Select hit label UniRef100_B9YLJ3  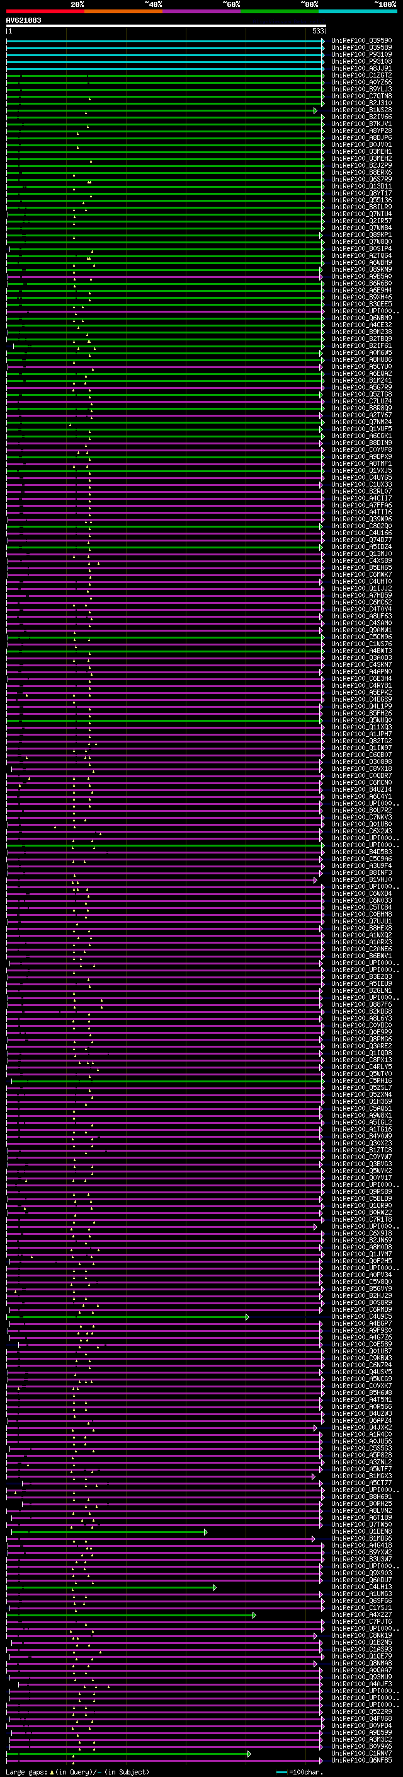click(361, 89)
